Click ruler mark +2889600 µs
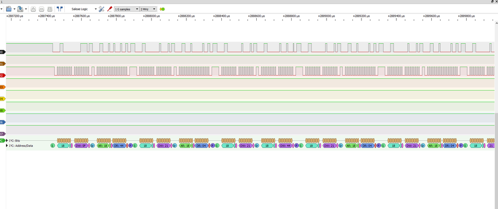Viewport: 498px width, 209px height. 431,16
